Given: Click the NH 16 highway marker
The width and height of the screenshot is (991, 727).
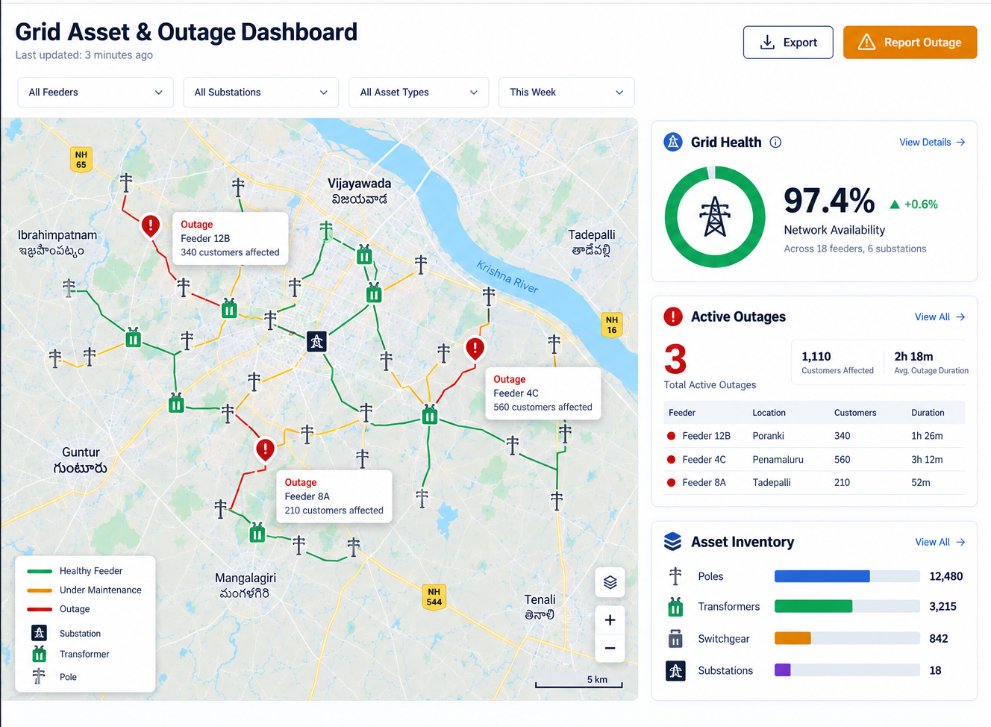Looking at the screenshot, I should pyautogui.click(x=612, y=325).
